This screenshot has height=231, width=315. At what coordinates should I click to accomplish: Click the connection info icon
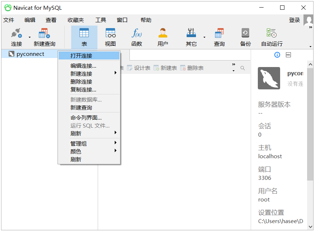277,55
